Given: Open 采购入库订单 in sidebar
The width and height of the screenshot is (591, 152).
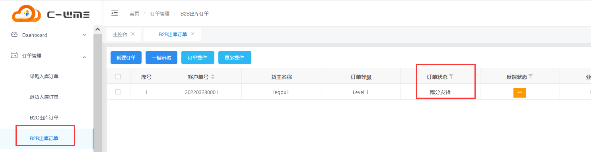Looking at the screenshot, I should 44,76.
